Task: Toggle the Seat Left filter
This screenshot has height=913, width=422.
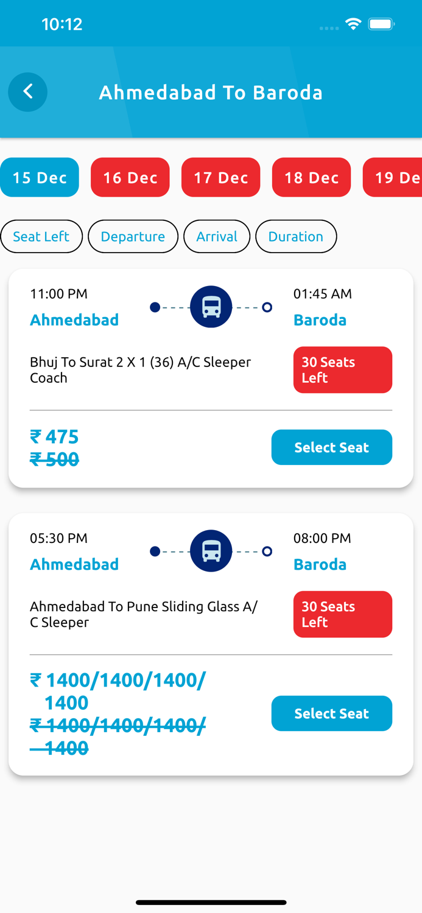Action: pos(41,236)
